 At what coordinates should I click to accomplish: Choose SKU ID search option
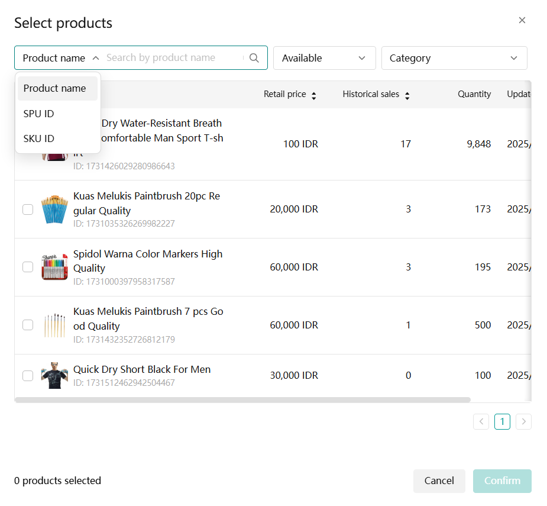[39, 138]
